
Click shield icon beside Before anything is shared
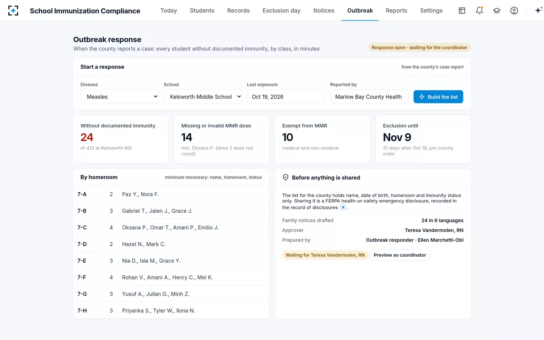[x=286, y=177]
